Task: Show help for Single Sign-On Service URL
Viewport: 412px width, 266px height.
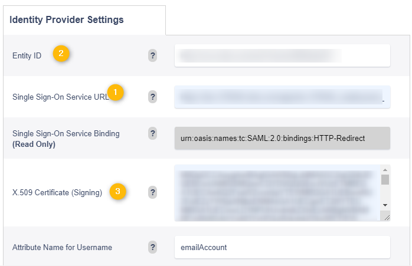Action: point(152,97)
